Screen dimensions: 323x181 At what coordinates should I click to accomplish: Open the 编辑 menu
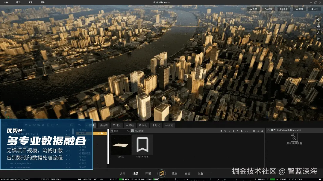[x=18, y=2]
